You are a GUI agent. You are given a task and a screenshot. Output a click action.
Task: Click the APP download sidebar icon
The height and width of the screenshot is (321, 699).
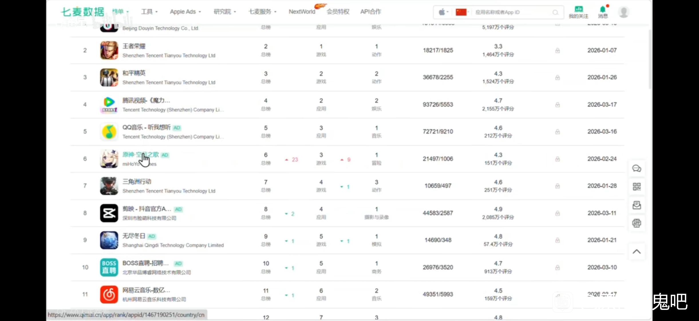[x=637, y=223]
